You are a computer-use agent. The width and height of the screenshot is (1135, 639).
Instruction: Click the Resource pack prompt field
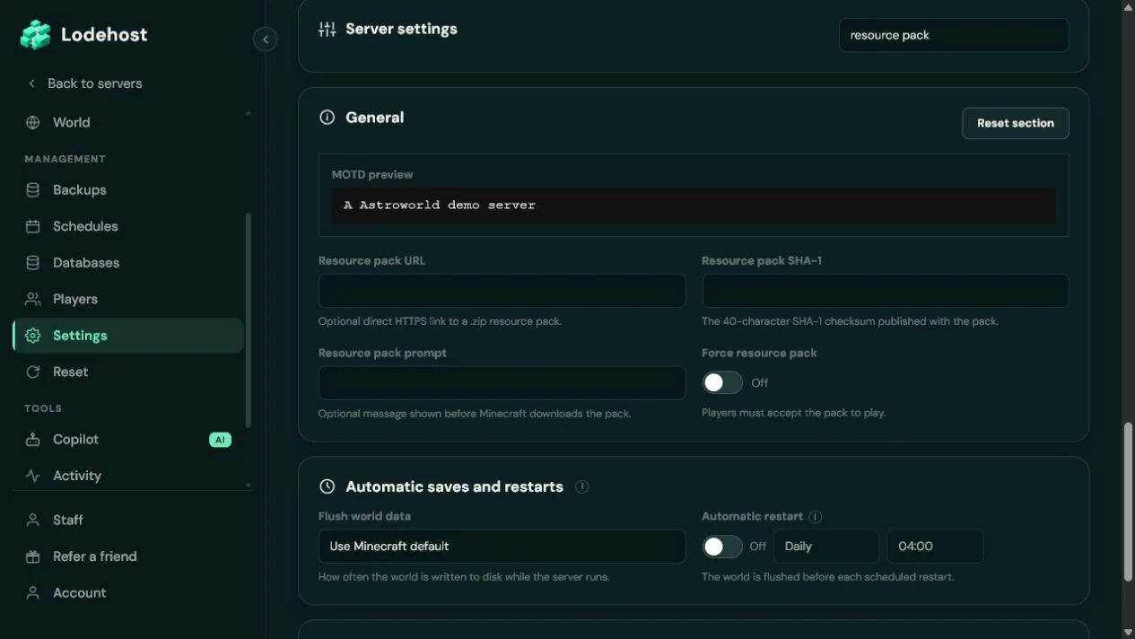pos(502,382)
